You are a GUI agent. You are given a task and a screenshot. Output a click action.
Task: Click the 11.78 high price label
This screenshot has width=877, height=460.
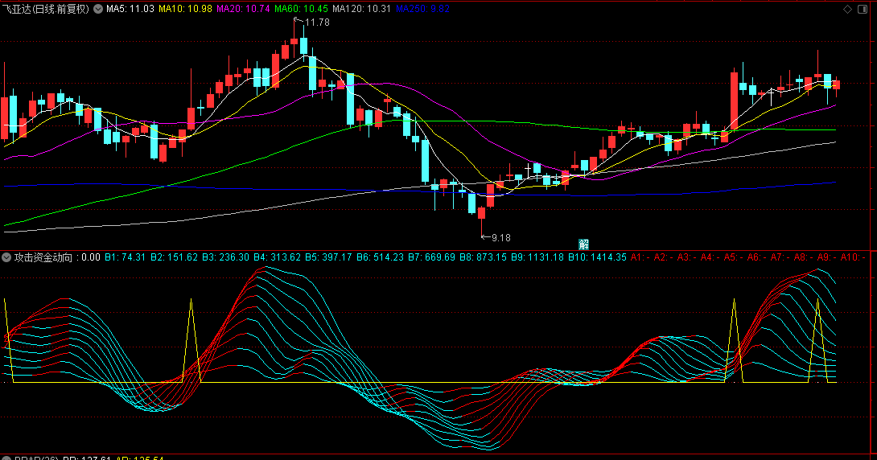point(316,23)
